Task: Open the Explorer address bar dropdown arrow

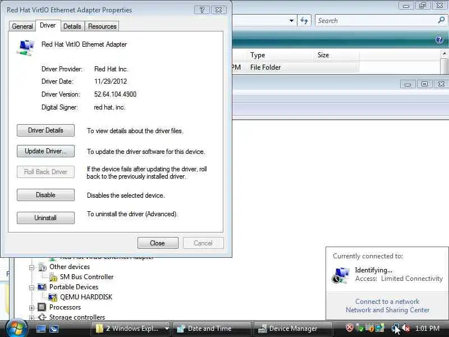Action: 291,21
